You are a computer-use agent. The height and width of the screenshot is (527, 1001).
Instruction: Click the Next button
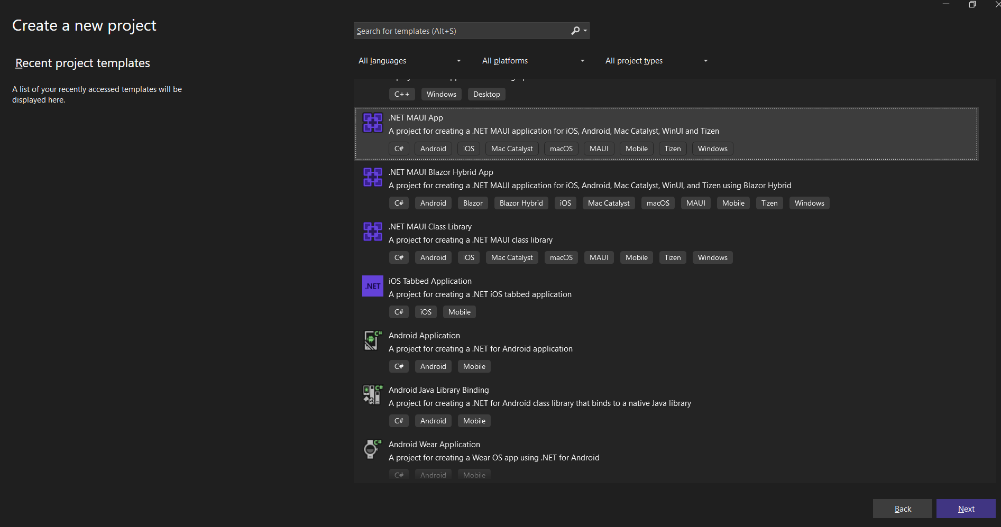pyautogui.click(x=966, y=508)
